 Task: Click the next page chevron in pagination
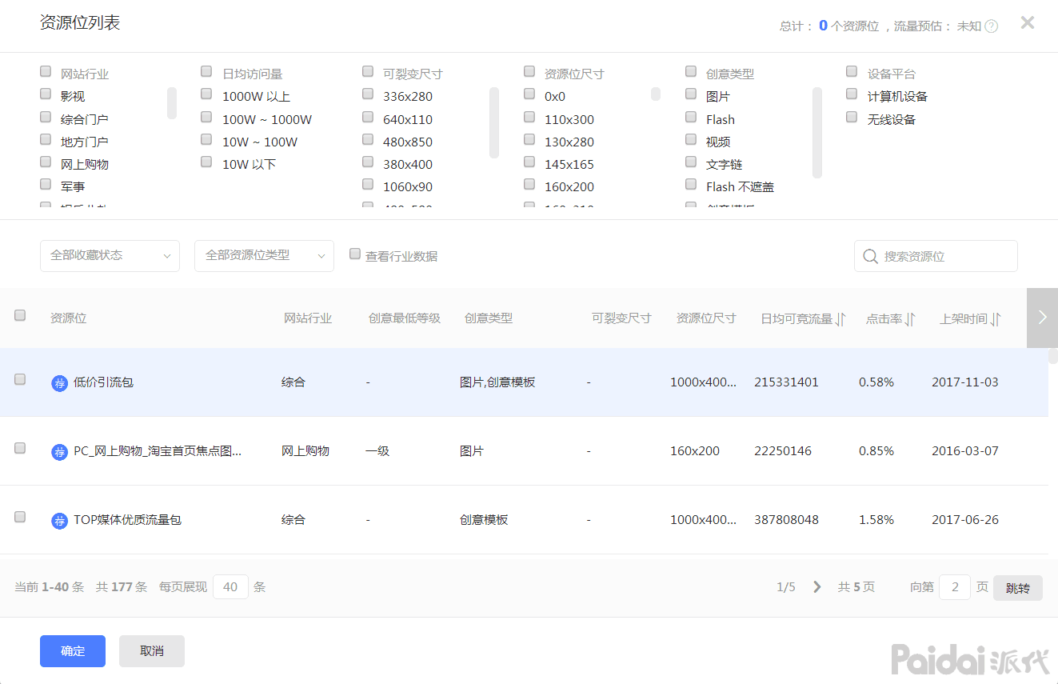pyautogui.click(x=816, y=586)
